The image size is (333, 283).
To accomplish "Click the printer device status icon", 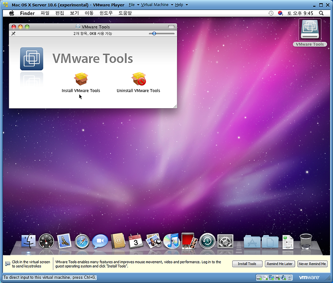I will (277, 278).
